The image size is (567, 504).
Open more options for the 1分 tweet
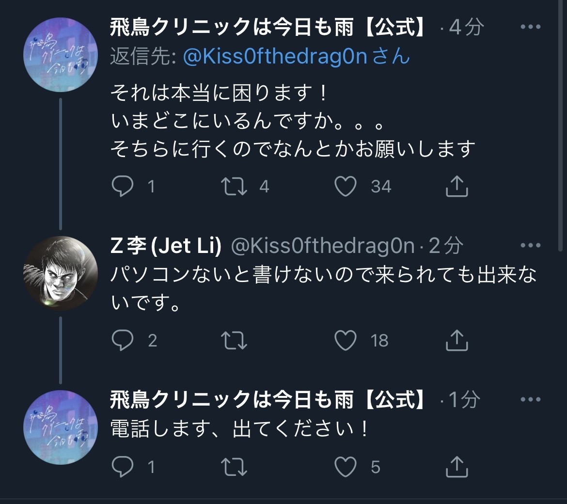pyautogui.click(x=530, y=400)
